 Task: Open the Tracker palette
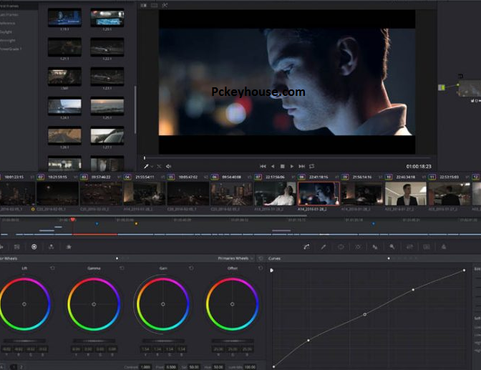(x=358, y=247)
